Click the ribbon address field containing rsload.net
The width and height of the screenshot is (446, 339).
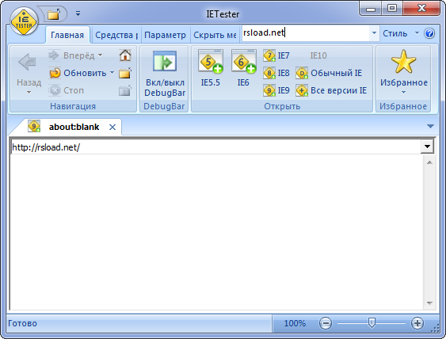point(306,33)
